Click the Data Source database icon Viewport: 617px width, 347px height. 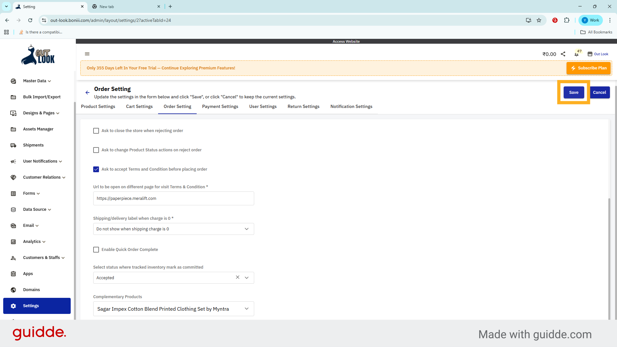point(13,209)
